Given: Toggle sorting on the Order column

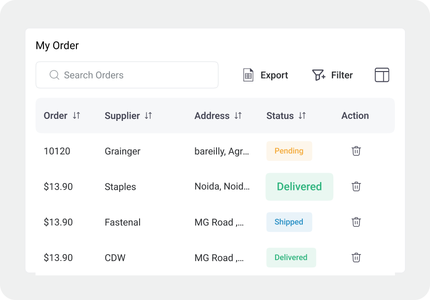Looking at the screenshot, I should coord(75,115).
